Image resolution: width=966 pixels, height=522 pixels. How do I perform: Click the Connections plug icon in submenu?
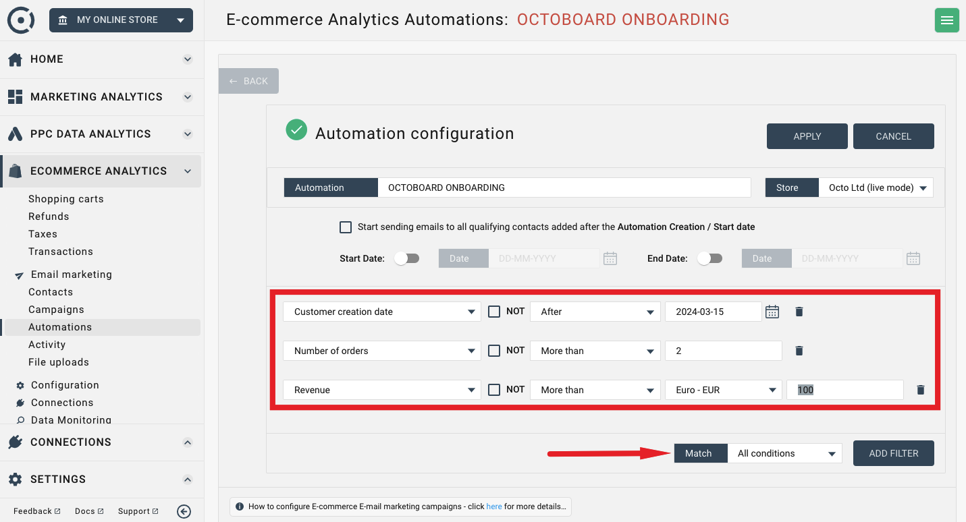(20, 403)
